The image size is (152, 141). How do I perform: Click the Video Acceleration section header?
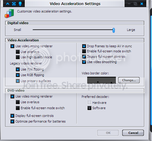[x=75, y=40]
